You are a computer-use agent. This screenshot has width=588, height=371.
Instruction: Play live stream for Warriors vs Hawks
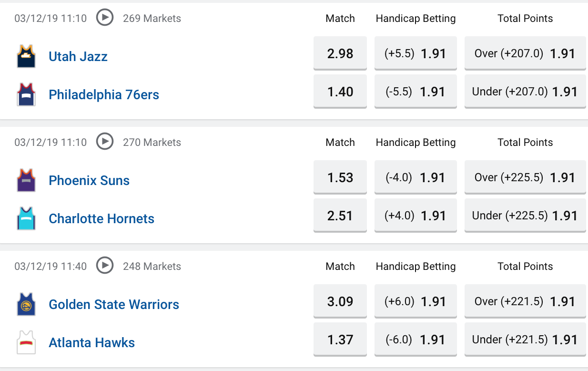tap(105, 266)
